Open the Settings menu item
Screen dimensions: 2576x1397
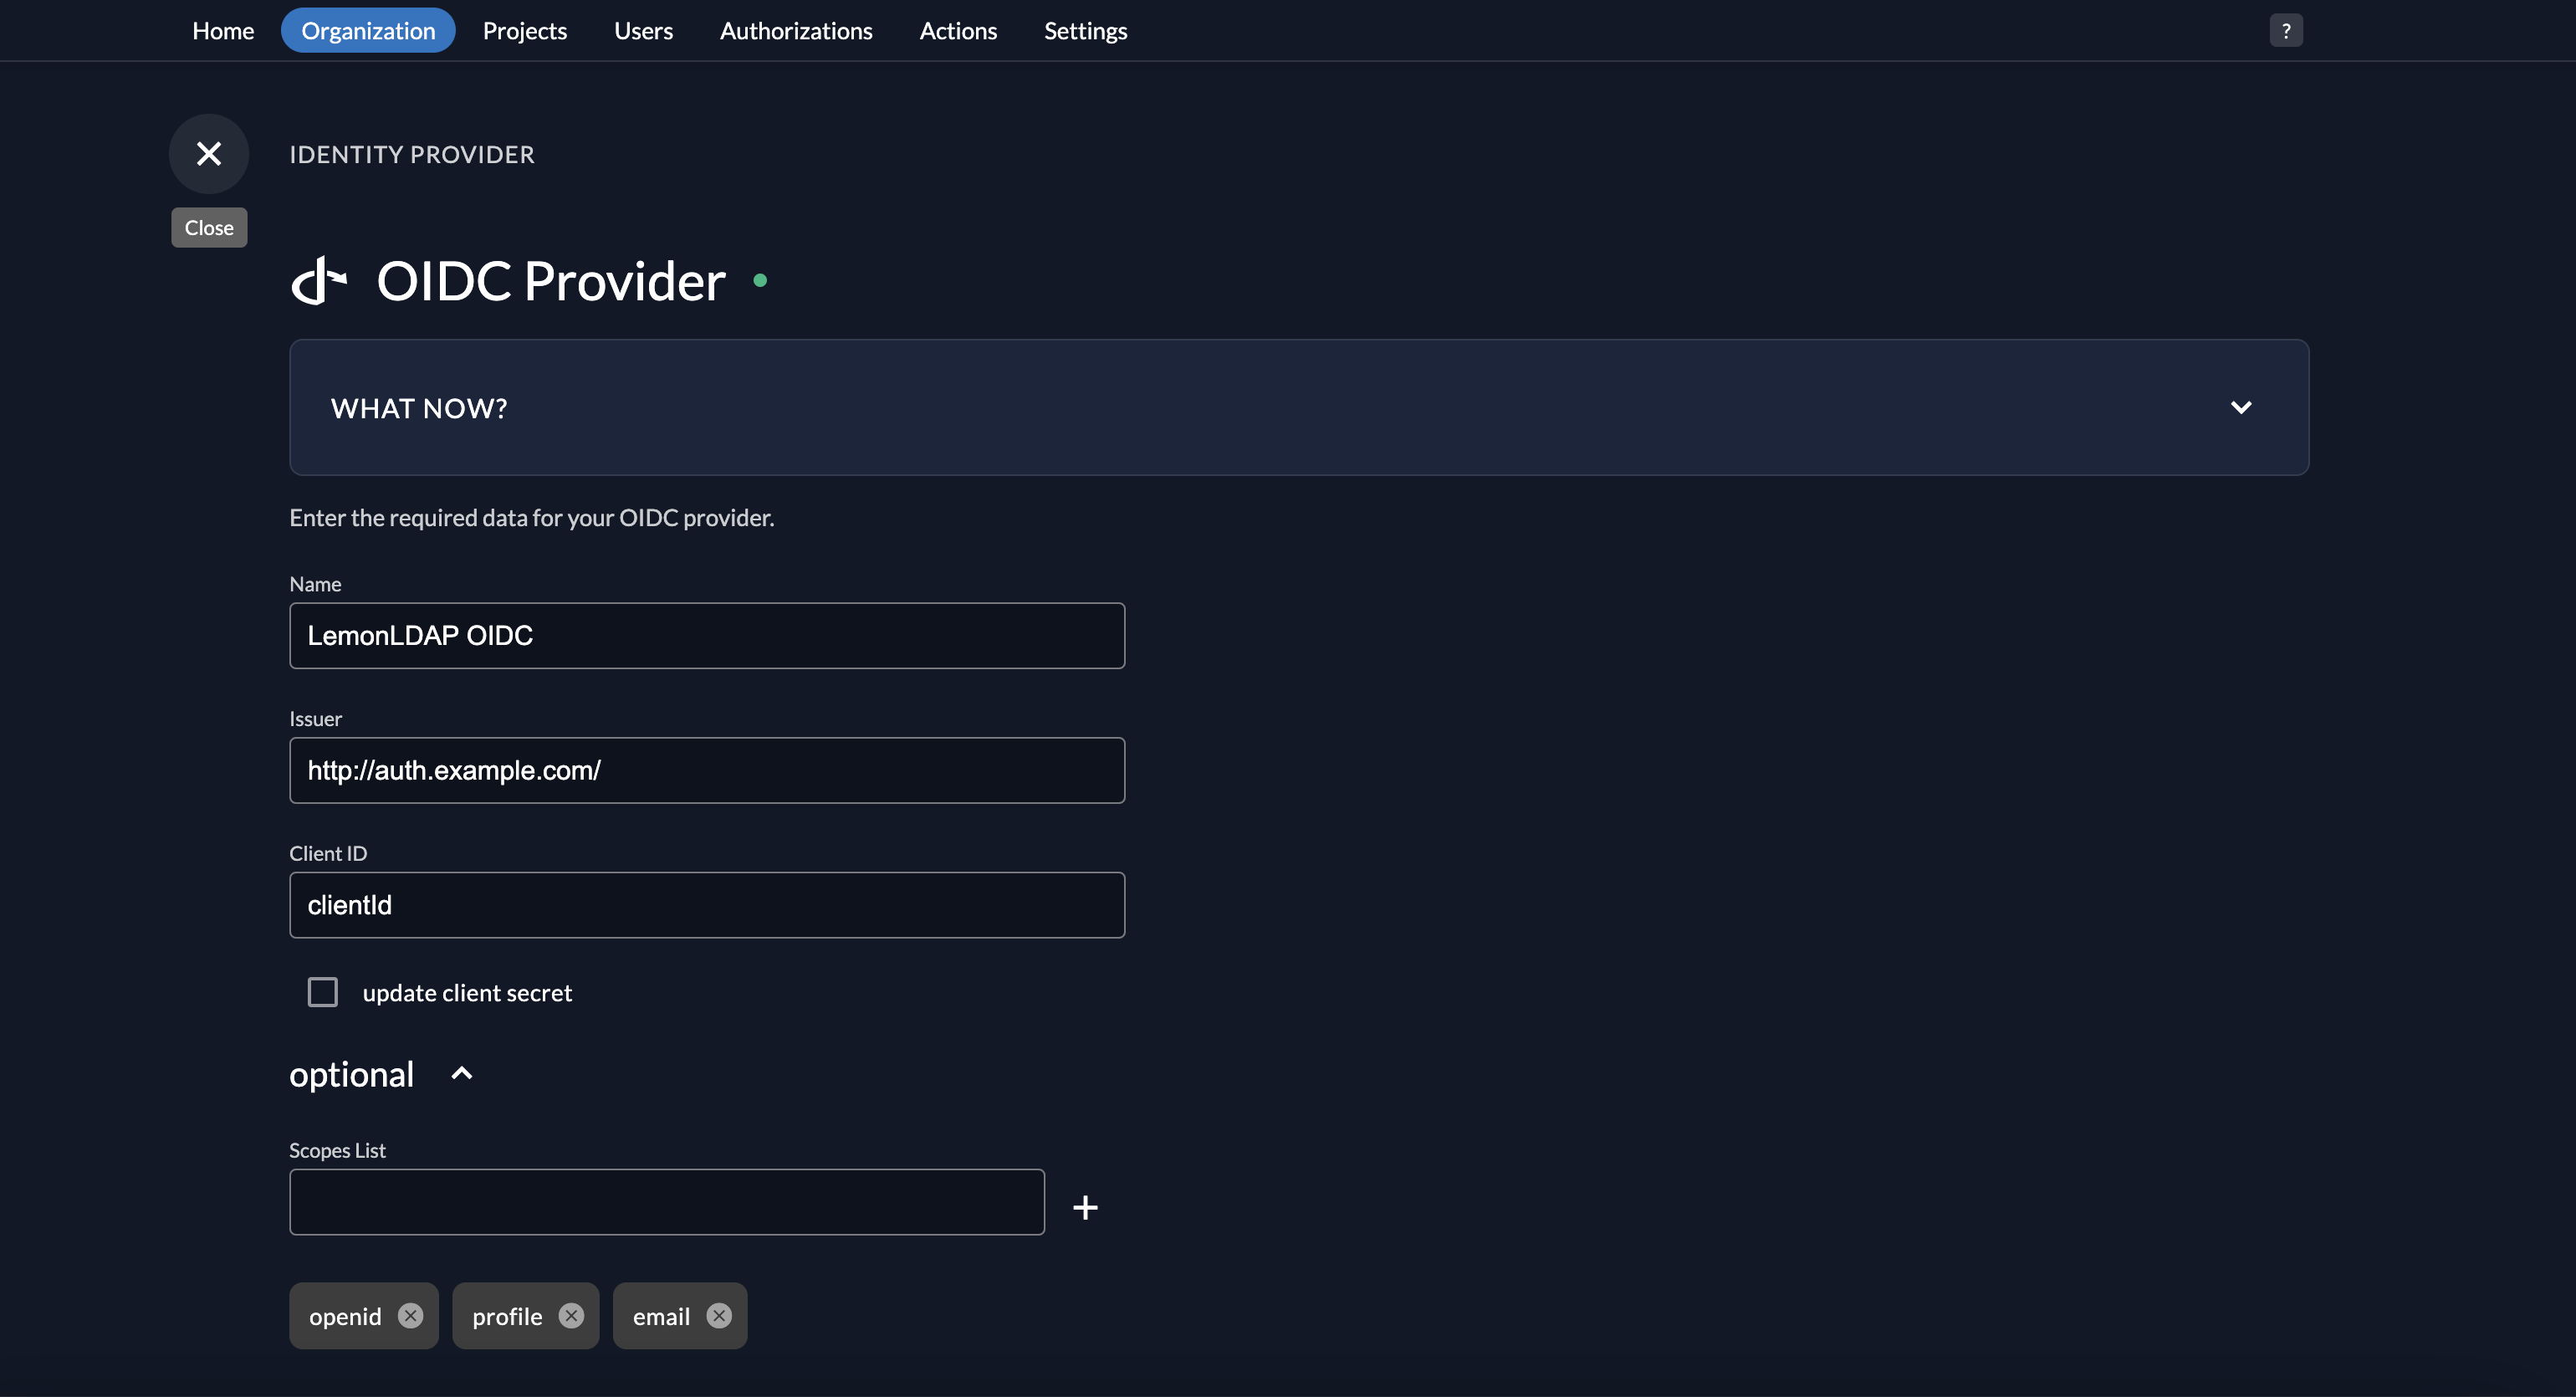[1085, 30]
